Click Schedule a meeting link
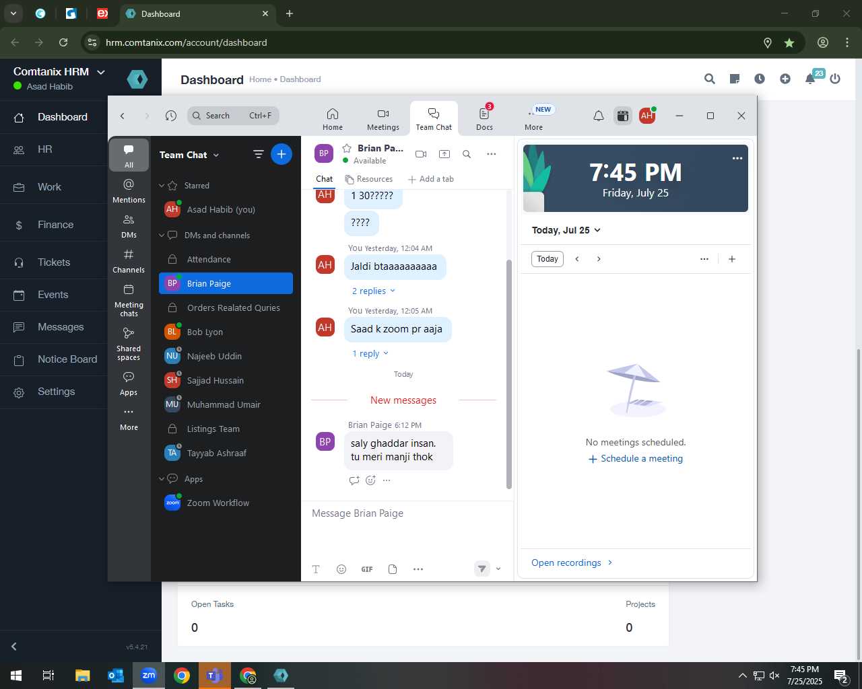This screenshot has width=862, height=689. [x=636, y=459]
